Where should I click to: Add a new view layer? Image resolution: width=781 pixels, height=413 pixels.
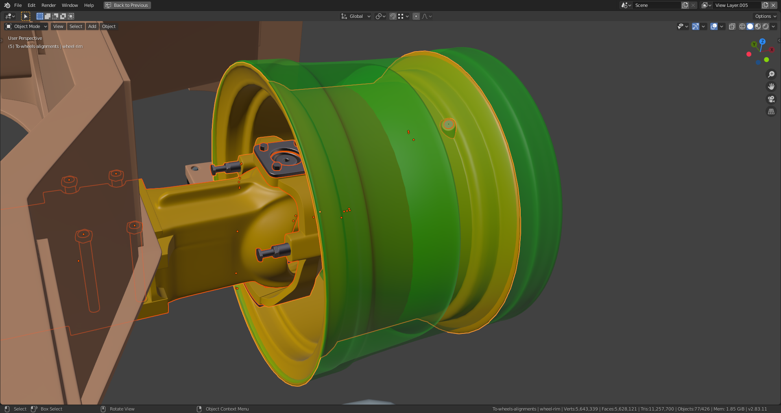[x=765, y=5]
